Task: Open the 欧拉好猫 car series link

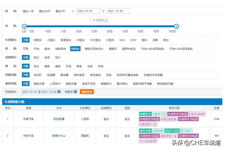Action: [x=59, y=119]
